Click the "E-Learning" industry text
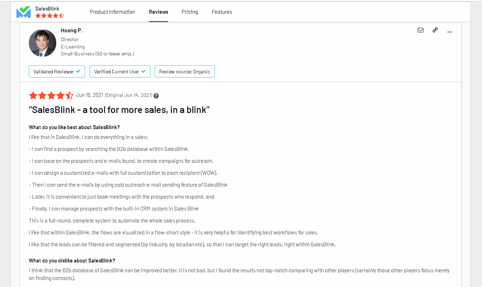Screen dimensions: 482x287 (x=73, y=47)
